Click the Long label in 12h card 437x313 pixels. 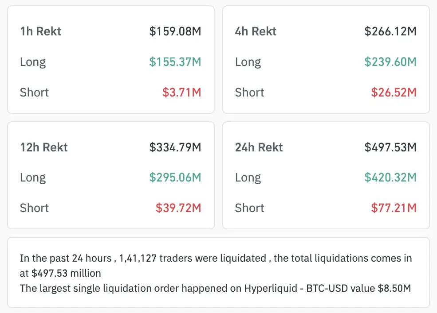(x=33, y=178)
